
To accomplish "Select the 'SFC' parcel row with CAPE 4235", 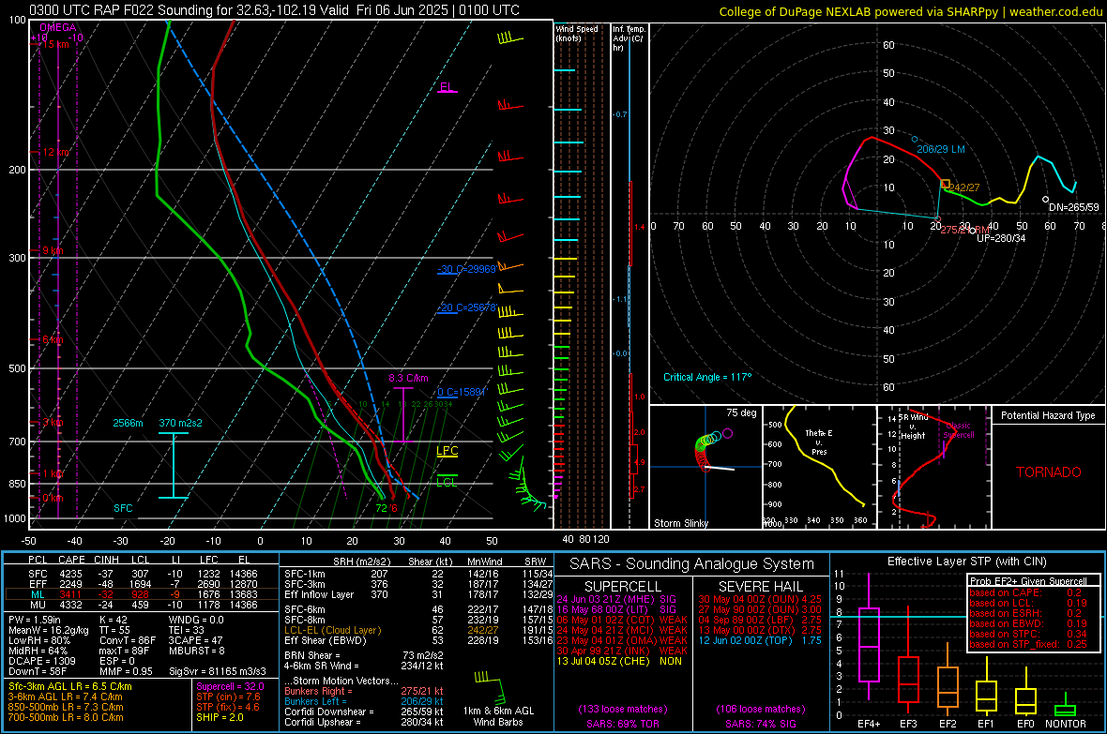I will click(x=142, y=574).
